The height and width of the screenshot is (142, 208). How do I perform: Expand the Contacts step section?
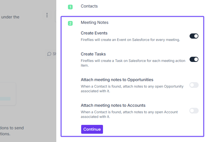click(x=89, y=6)
